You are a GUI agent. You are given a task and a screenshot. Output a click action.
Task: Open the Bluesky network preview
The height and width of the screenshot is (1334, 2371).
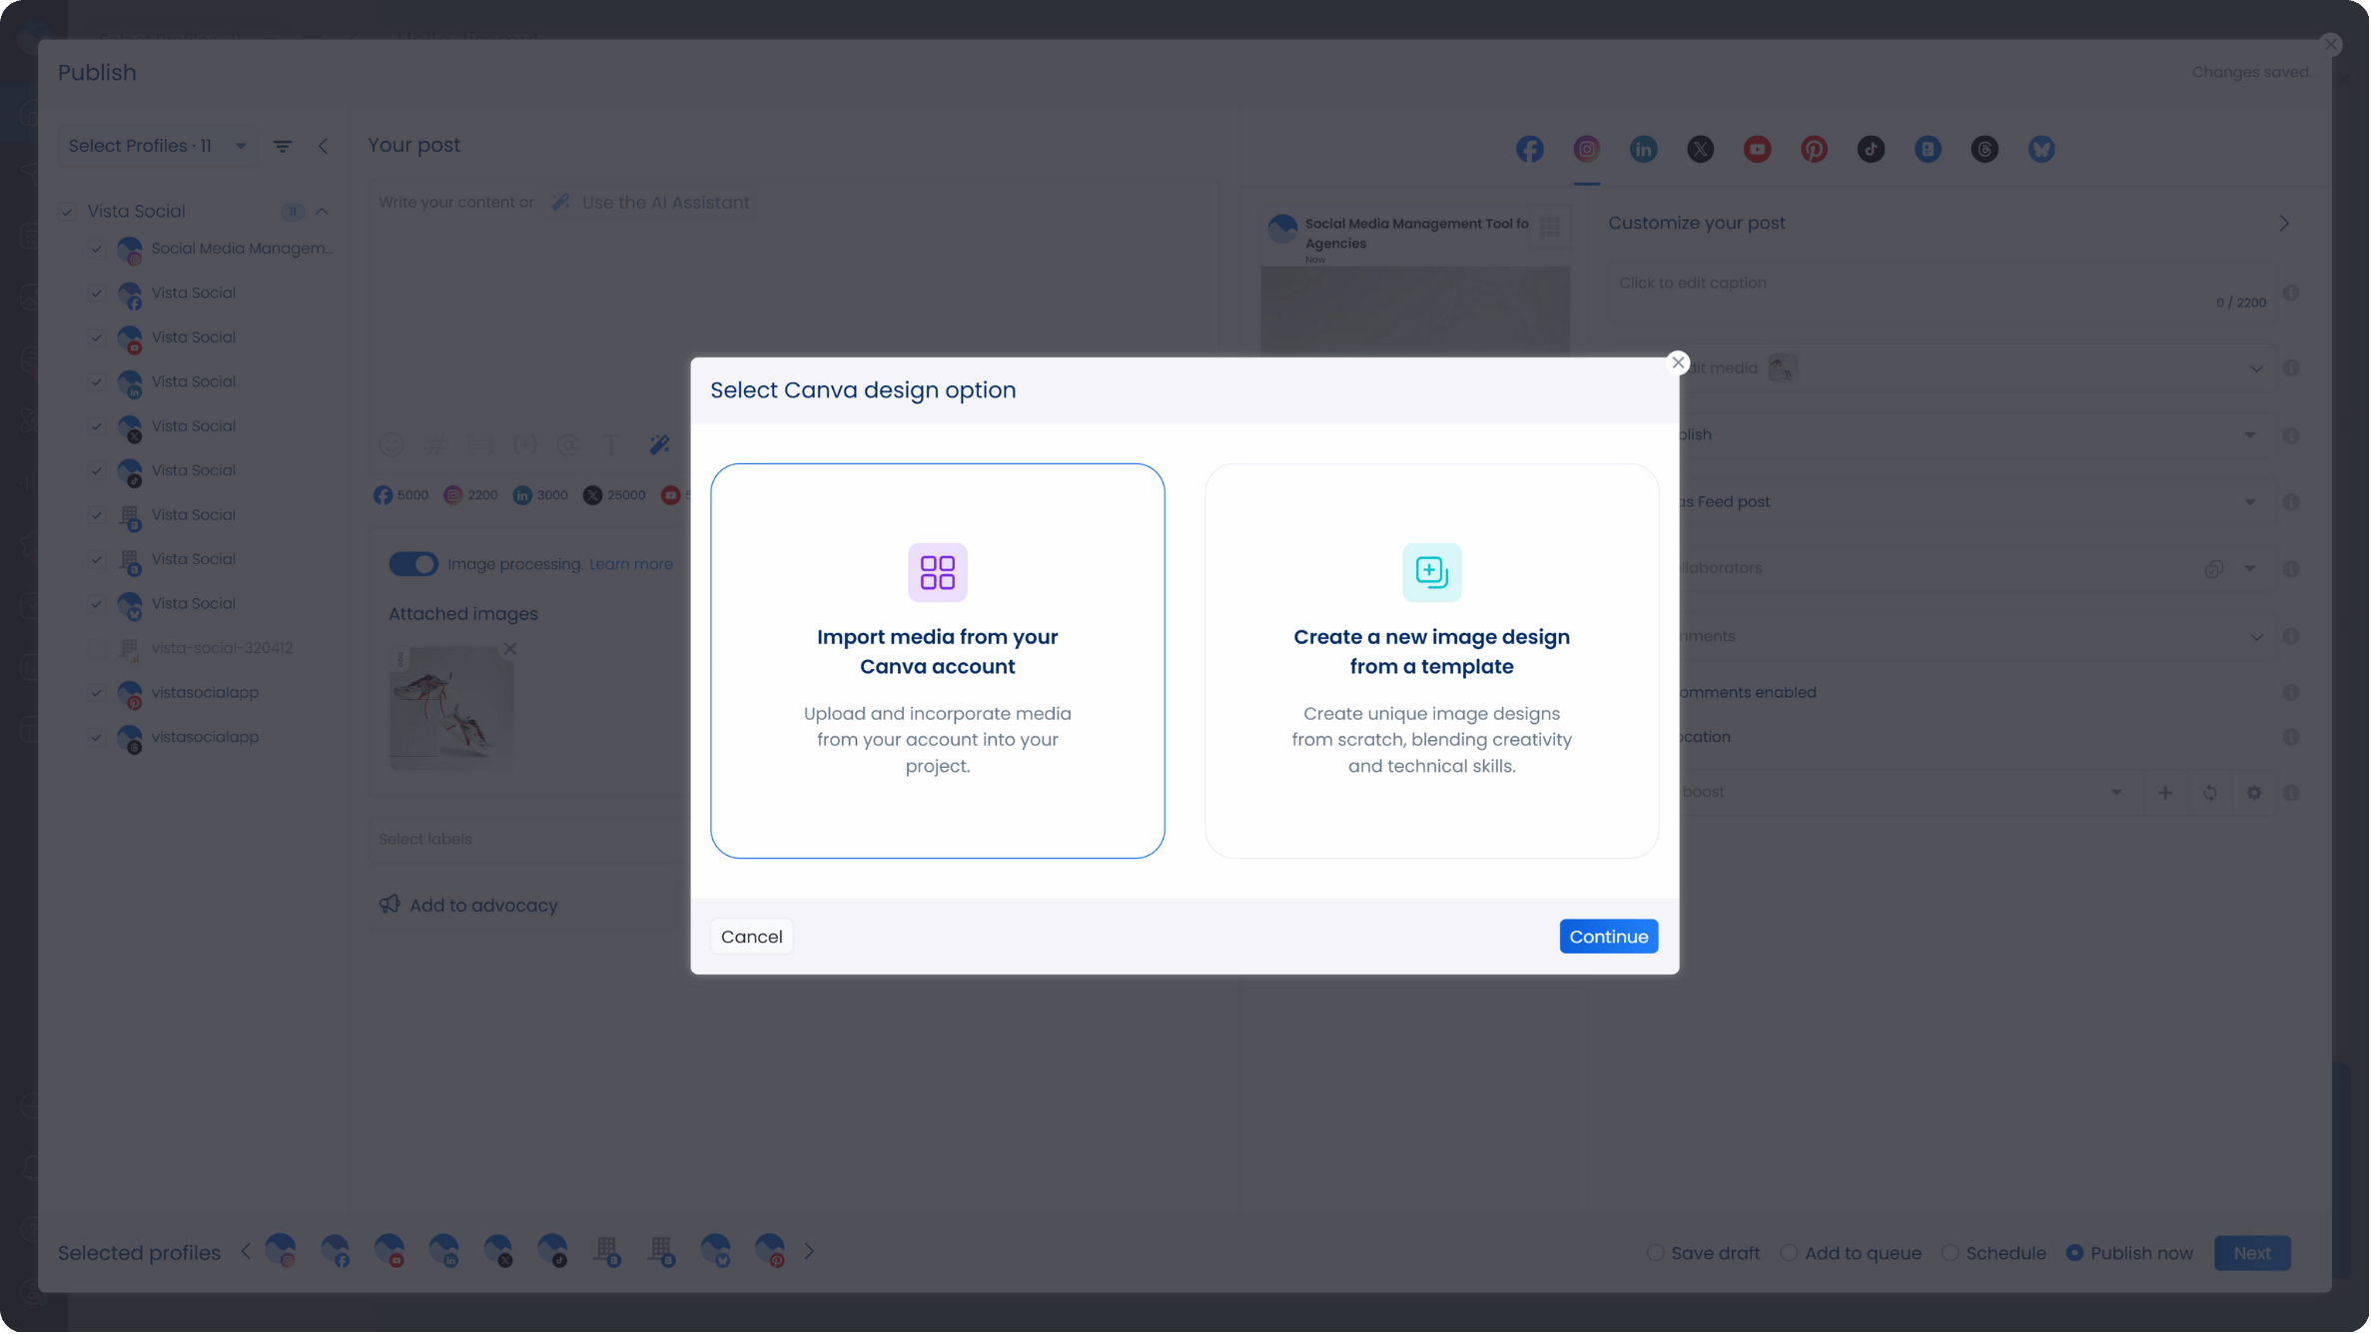pos(2041,149)
